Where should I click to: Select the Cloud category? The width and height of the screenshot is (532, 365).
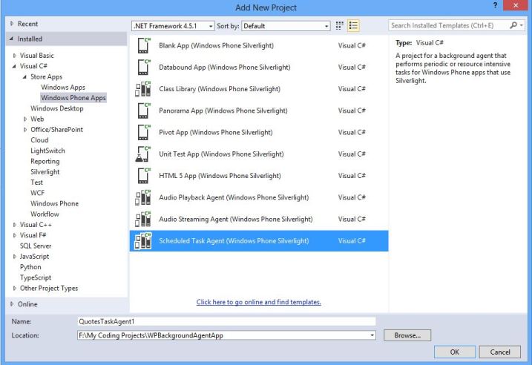[x=39, y=140]
